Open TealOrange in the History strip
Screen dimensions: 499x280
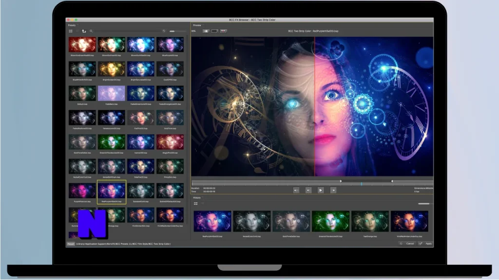pyautogui.click(x=370, y=221)
